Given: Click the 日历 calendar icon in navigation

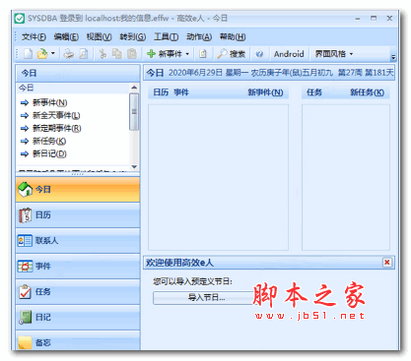Looking at the screenshot, I should [x=25, y=215].
